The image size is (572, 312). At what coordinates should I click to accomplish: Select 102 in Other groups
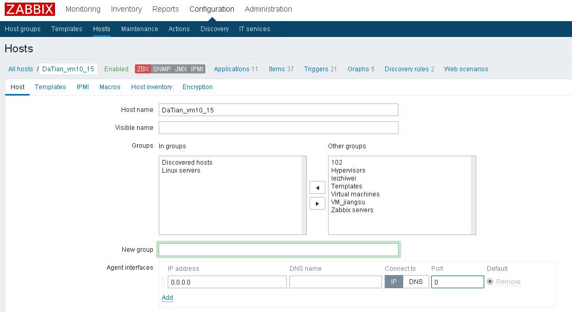click(337, 163)
